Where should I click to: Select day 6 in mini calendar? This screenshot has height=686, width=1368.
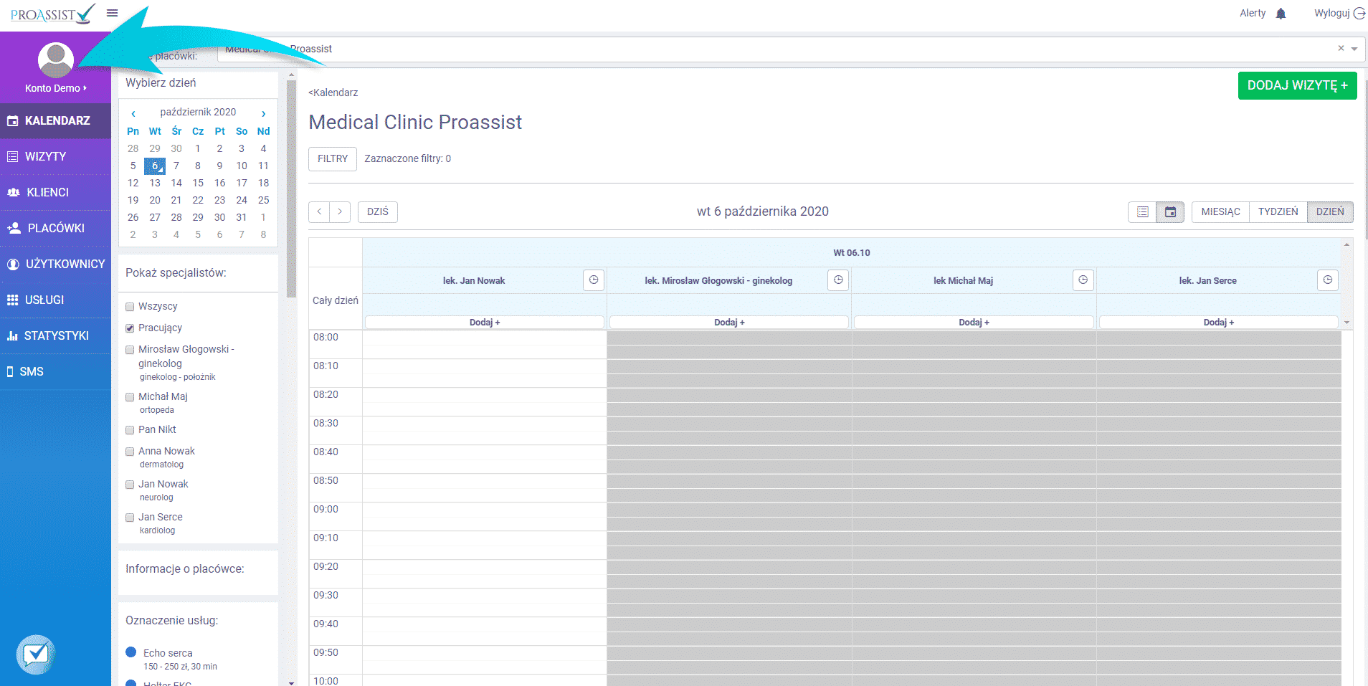pyautogui.click(x=155, y=166)
